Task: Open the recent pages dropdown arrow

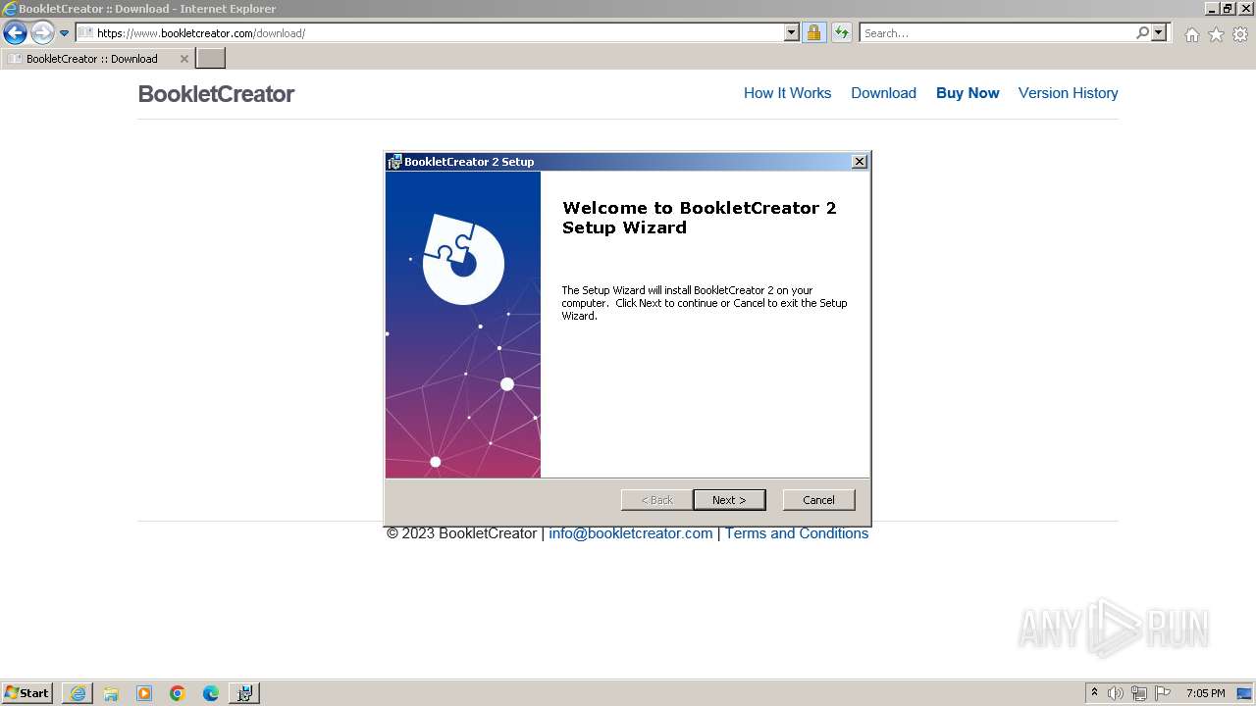Action: pyautogui.click(x=65, y=33)
